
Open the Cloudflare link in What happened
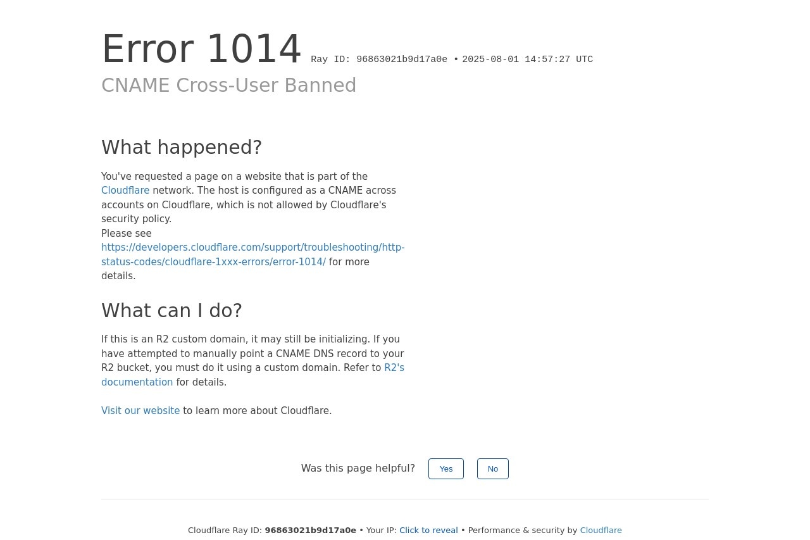point(125,191)
